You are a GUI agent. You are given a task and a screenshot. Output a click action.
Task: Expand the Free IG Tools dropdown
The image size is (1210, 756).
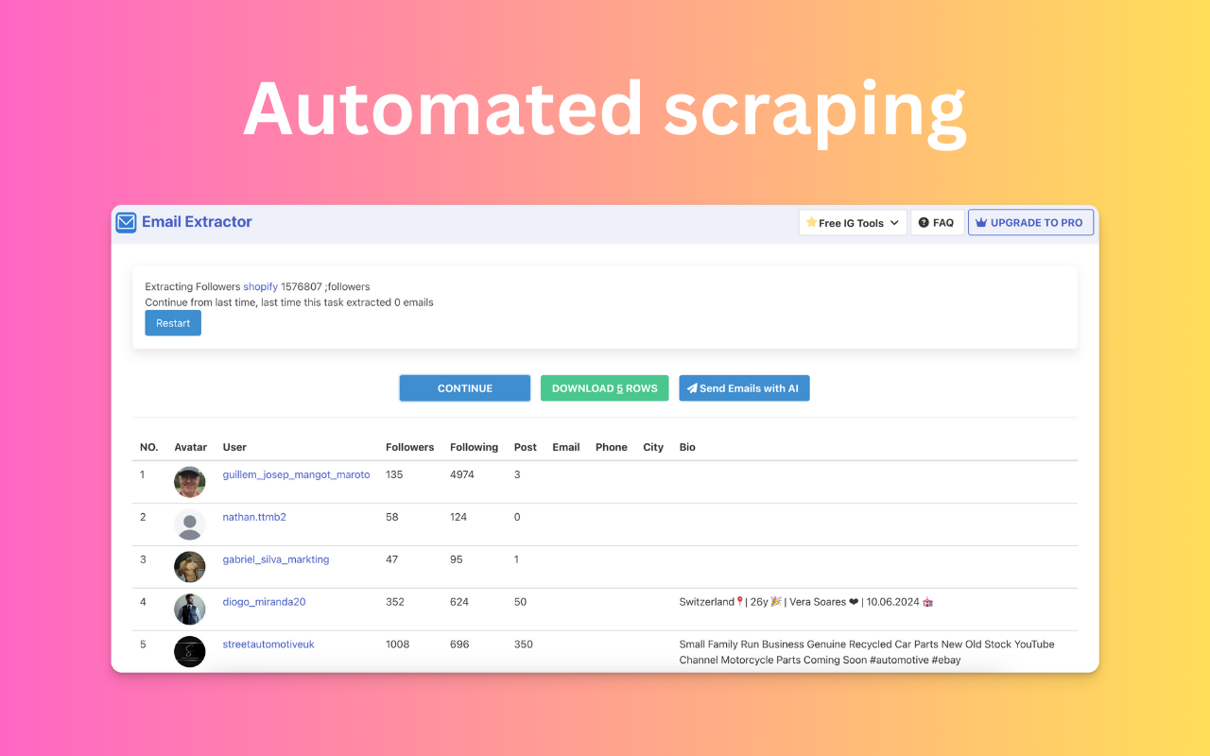pos(893,222)
